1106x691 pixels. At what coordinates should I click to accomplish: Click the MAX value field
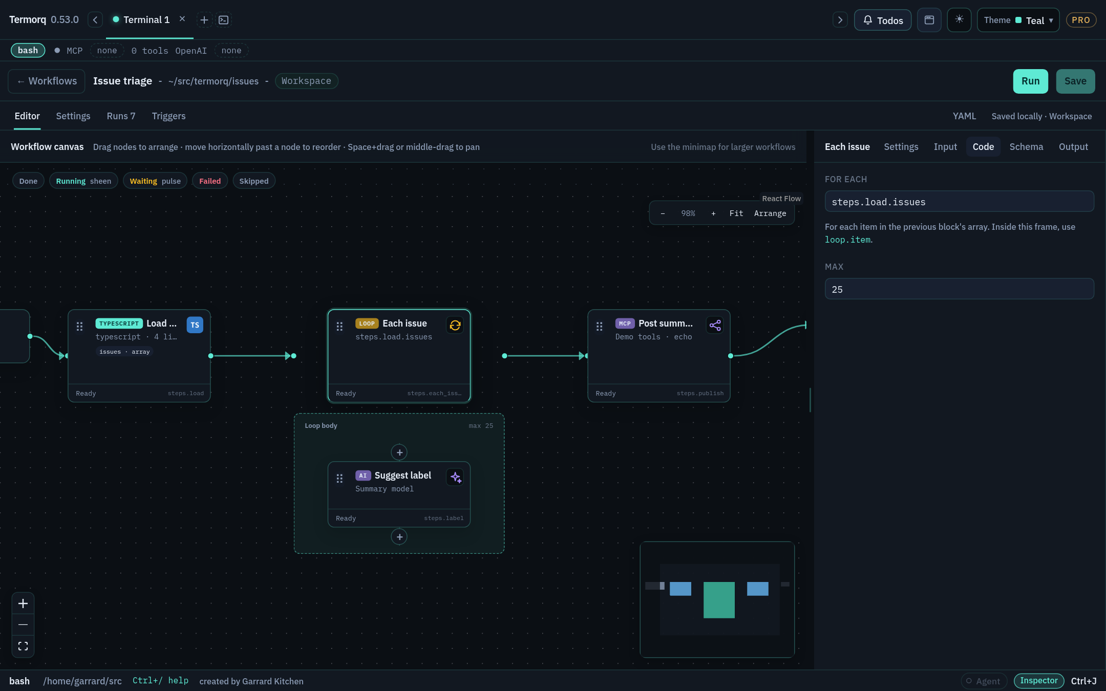tap(959, 289)
